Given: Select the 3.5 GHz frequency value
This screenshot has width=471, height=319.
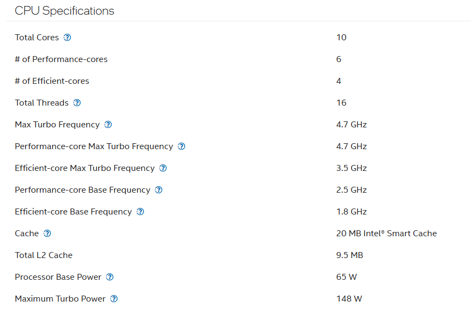Looking at the screenshot, I should [x=351, y=168].
